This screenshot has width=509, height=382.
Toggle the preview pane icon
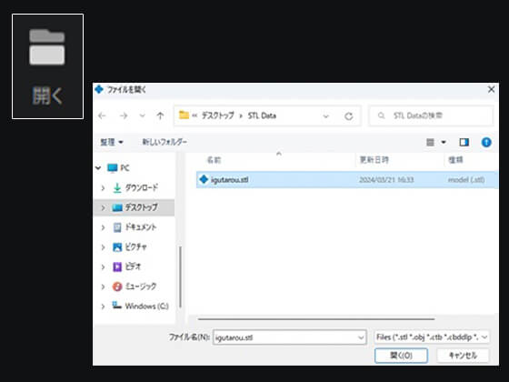(x=464, y=142)
